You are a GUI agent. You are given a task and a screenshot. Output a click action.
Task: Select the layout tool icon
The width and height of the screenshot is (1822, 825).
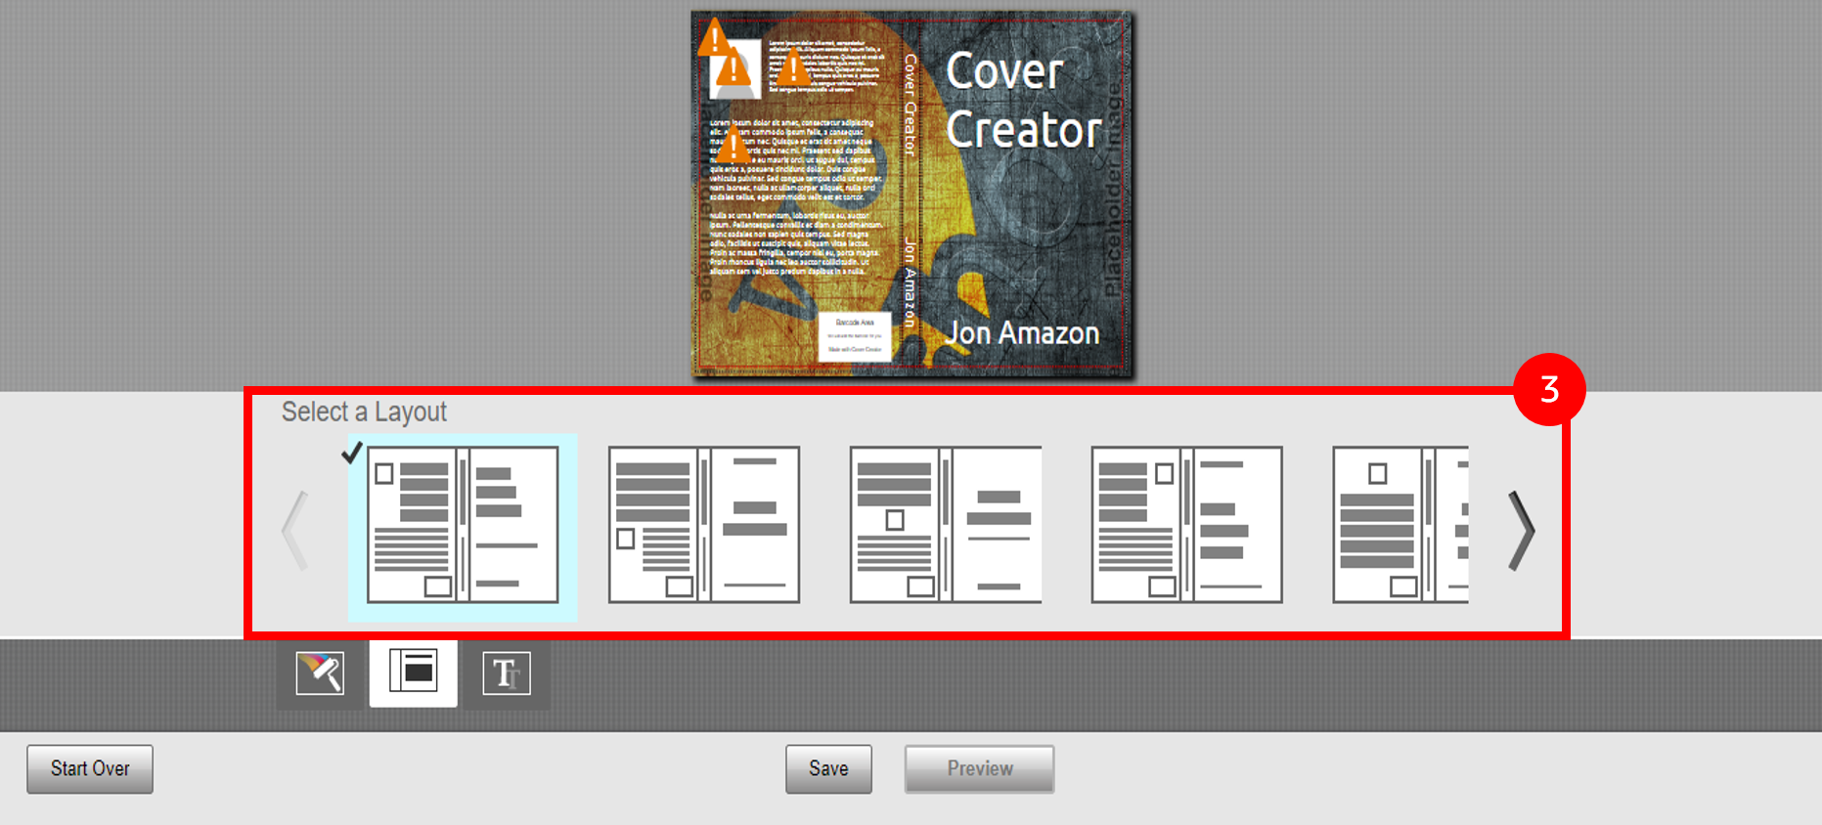(413, 673)
